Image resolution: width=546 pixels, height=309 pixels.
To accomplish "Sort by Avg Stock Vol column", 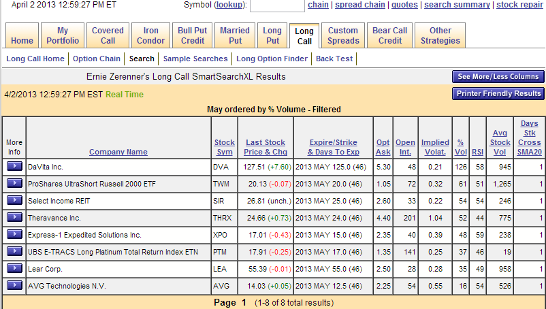I will (500, 142).
